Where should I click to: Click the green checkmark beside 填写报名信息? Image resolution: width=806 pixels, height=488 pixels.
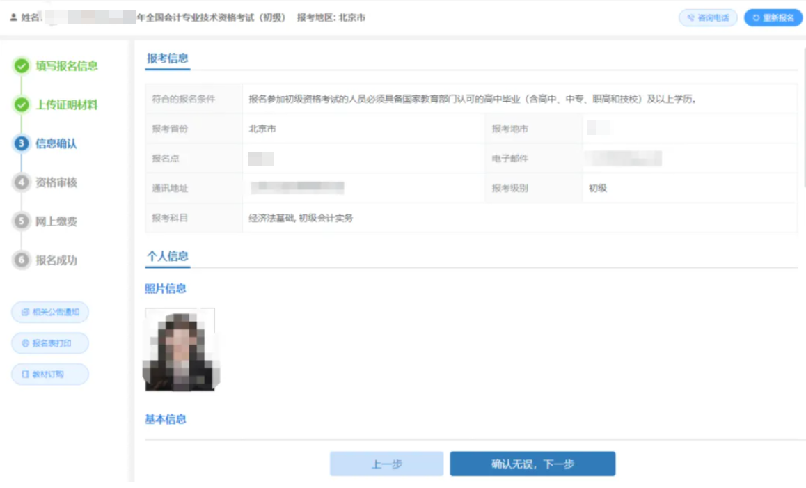tap(22, 66)
